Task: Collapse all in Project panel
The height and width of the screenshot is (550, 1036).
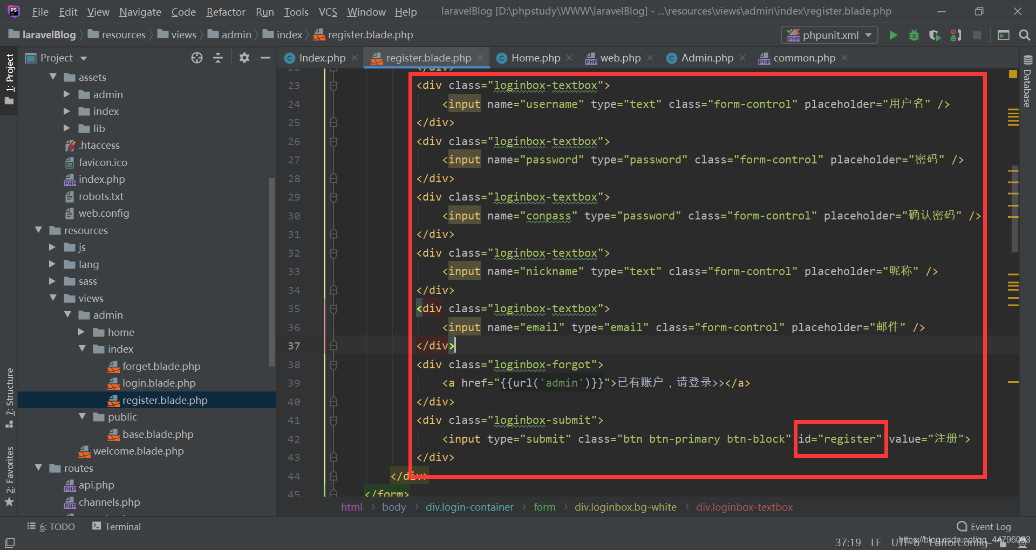Action: [x=218, y=58]
